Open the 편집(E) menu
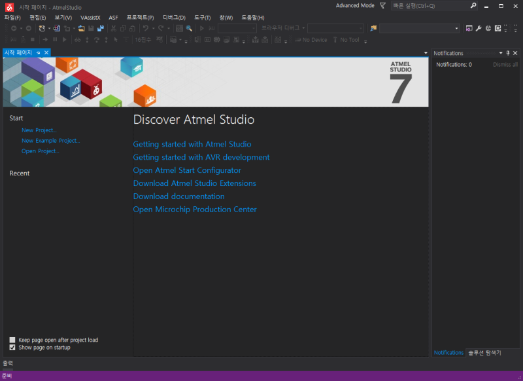 (38, 18)
